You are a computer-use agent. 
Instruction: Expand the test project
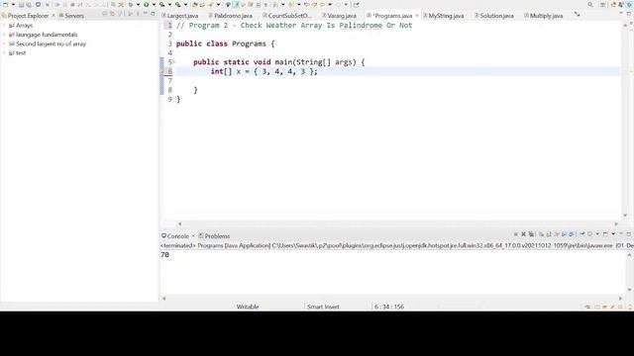click(x=4, y=52)
